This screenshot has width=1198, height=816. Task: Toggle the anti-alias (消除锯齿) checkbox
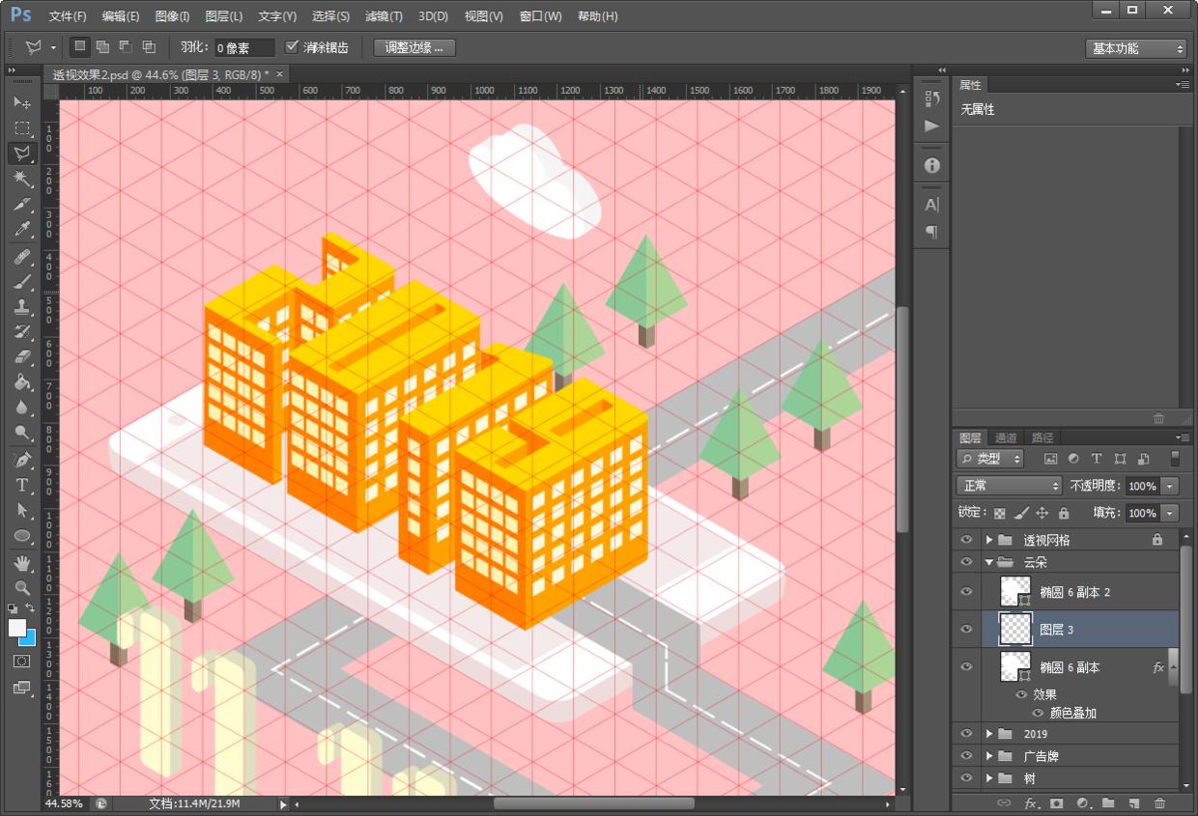[x=293, y=47]
